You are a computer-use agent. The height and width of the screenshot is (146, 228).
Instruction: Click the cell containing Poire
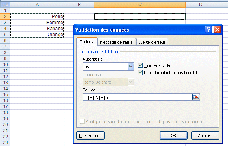[x=37, y=17]
